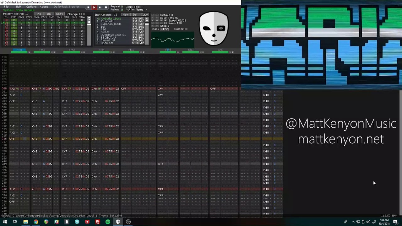Screen dimensions: 402x226
Task: Open Slack from taskbar
Action: pyautogui.click(x=56, y=222)
